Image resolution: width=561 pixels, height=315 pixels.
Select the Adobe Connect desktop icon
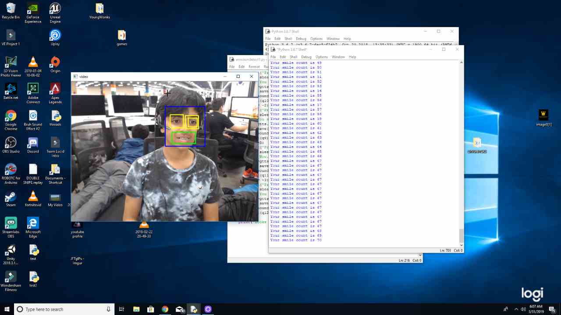33,94
